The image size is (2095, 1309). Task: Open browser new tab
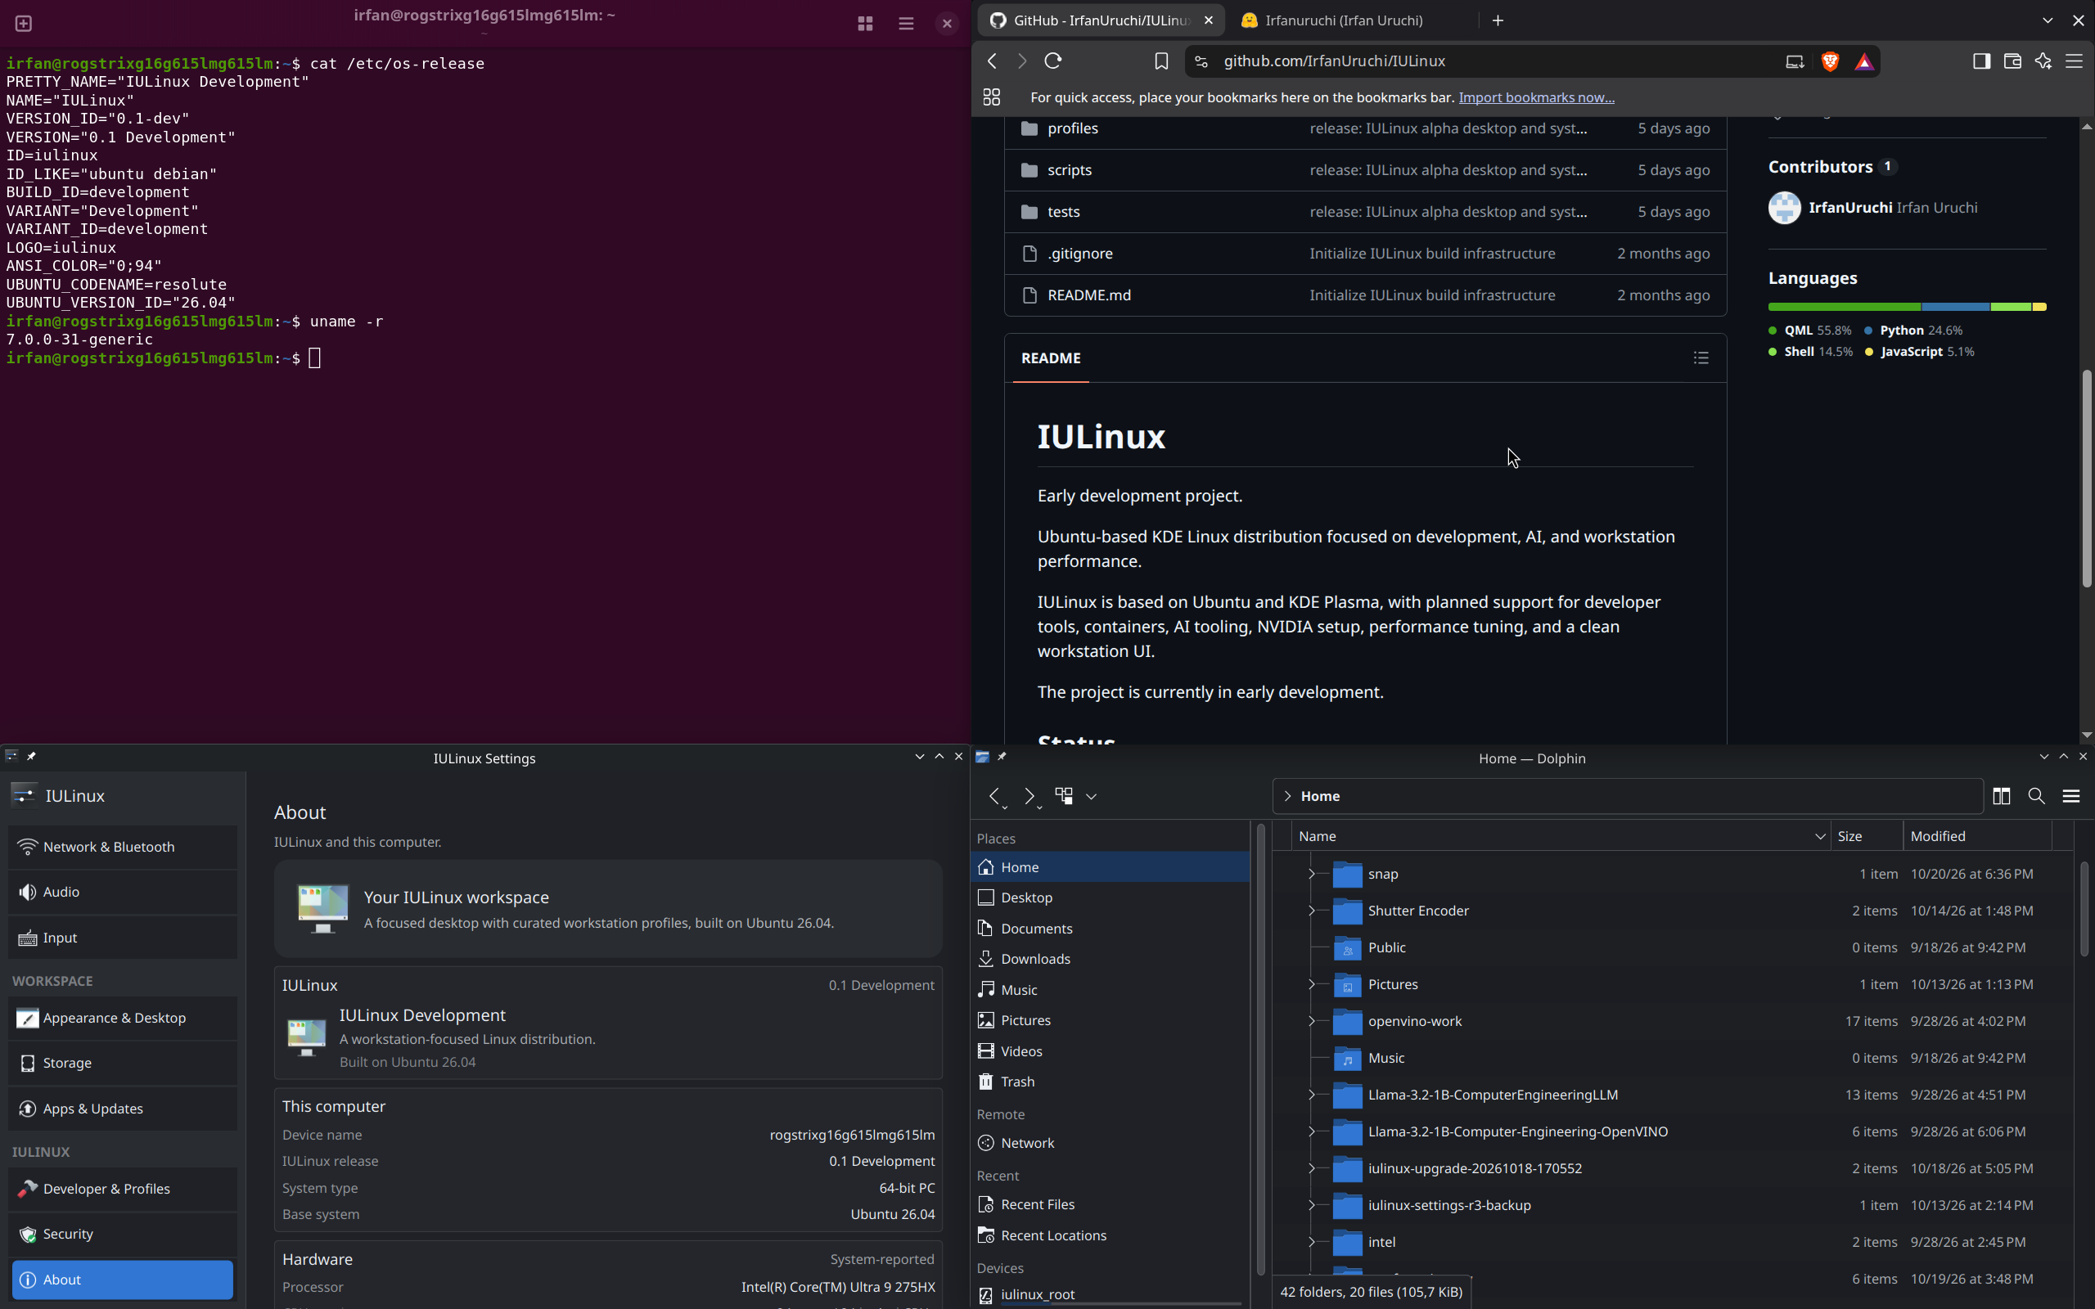(1498, 20)
